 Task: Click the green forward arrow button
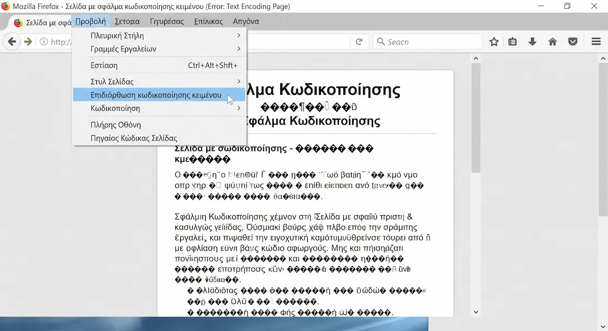click(28, 41)
